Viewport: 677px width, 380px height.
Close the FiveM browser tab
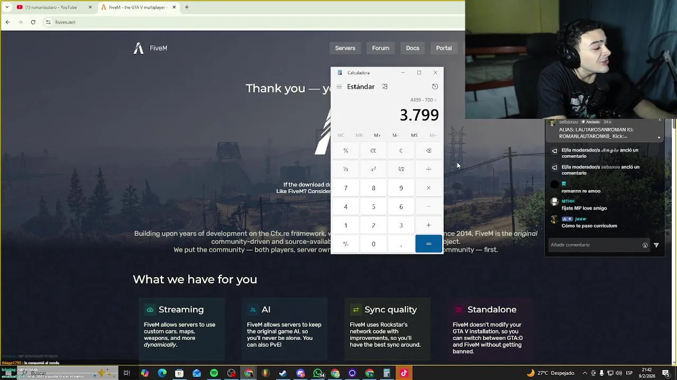coord(174,7)
